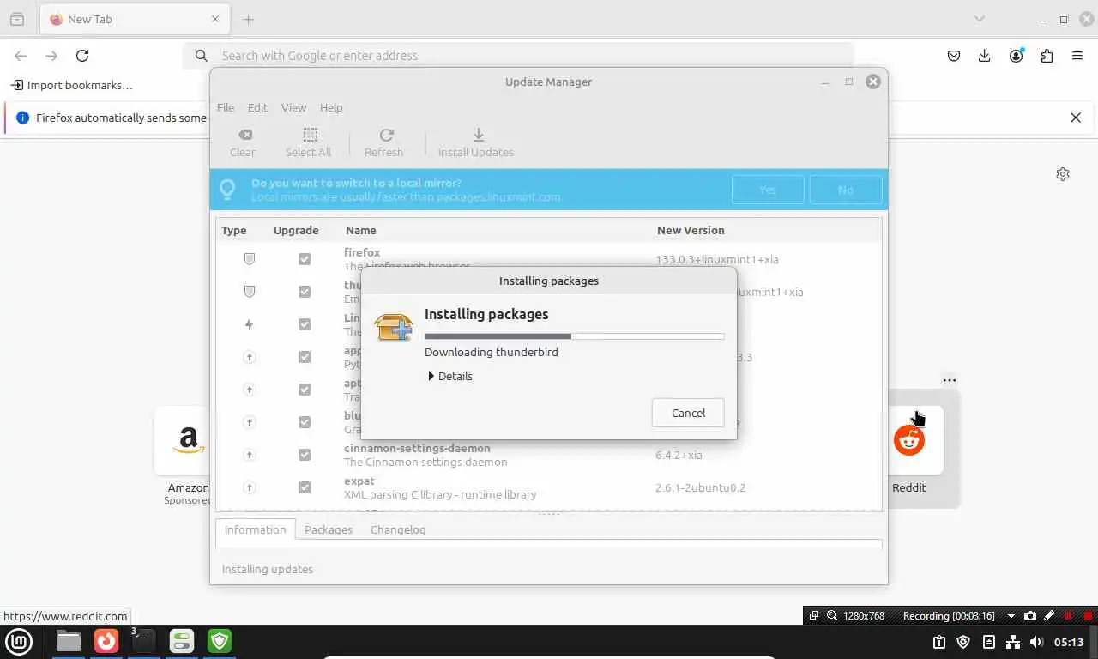Image resolution: width=1098 pixels, height=659 pixels.
Task: Uncheck upgrade checkbox for firefox
Action: (305, 259)
